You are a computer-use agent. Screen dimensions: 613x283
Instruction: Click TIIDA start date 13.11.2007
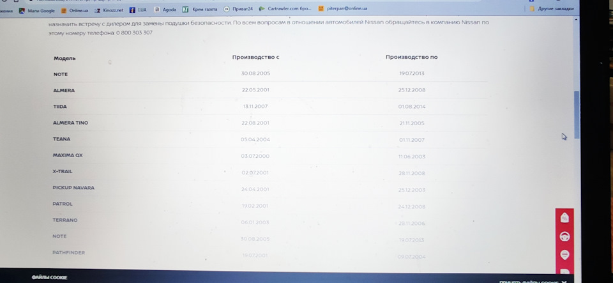click(255, 106)
